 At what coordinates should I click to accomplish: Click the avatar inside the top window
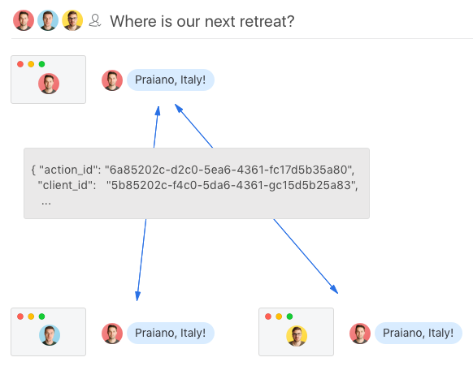[49, 84]
